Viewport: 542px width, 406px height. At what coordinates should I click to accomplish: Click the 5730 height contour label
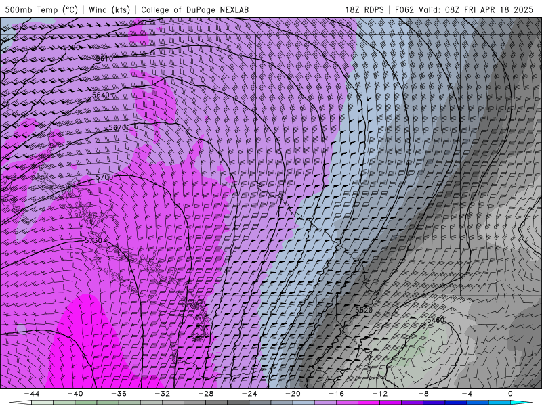(93, 240)
